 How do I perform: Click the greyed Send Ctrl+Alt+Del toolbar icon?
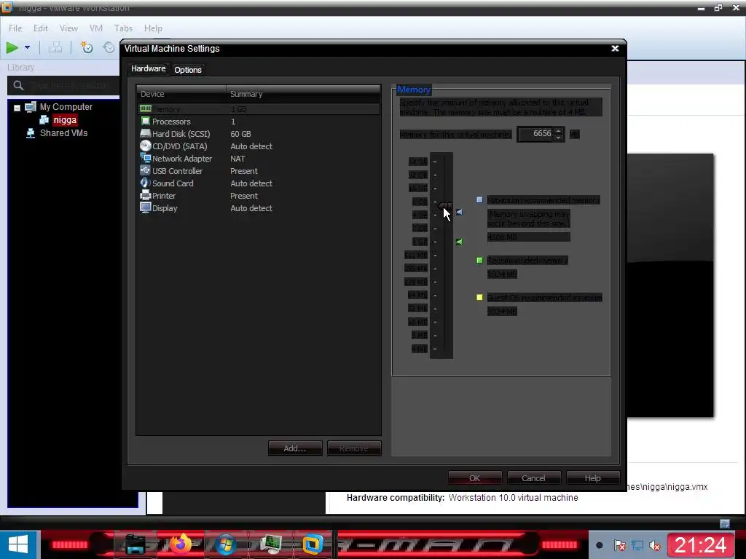[x=55, y=47]
